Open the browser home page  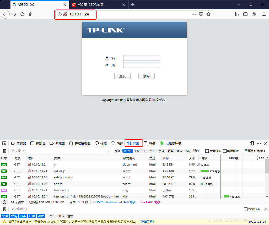pos(31,14)
